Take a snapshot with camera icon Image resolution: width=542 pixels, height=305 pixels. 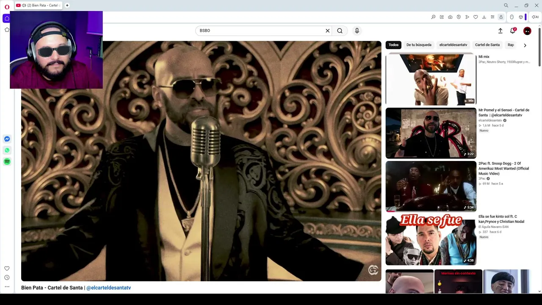click(x=450, y=17)
